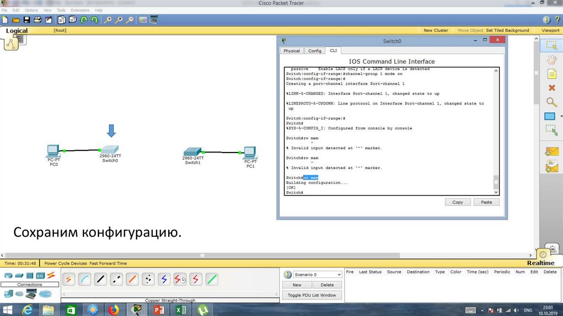This screenshot has height=316, width=563.
Task: Switch to the Logical workspace view
Action: point(16,31)
